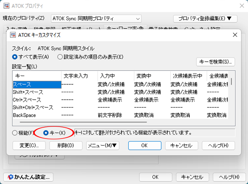Click 変換/次候補 in 入力中 column of スペース row
Image resolution: width=248 pixels, height=184 pixels.
(x=111, y=84)
